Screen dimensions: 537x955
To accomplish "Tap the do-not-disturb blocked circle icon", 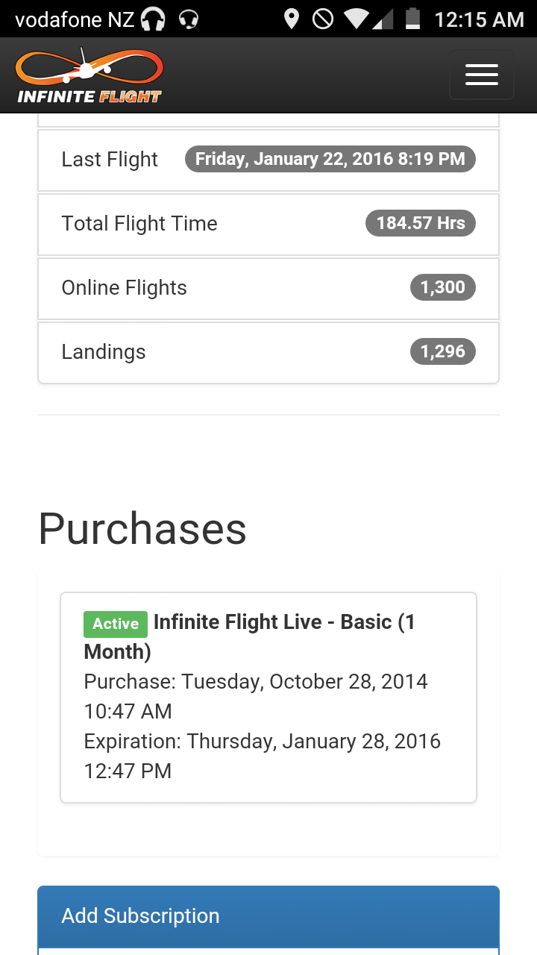I will (323, 19).
